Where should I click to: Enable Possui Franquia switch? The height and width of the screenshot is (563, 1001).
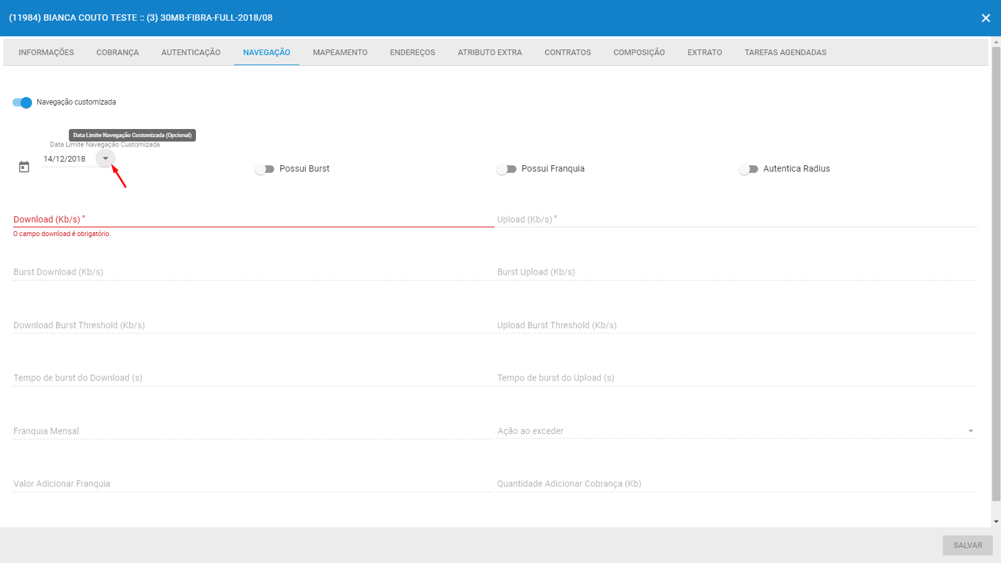pyautogui.click(x=506, y=169)
